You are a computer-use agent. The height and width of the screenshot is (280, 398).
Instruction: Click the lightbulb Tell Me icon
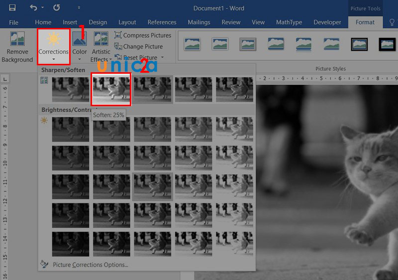(x=391, y=22)
